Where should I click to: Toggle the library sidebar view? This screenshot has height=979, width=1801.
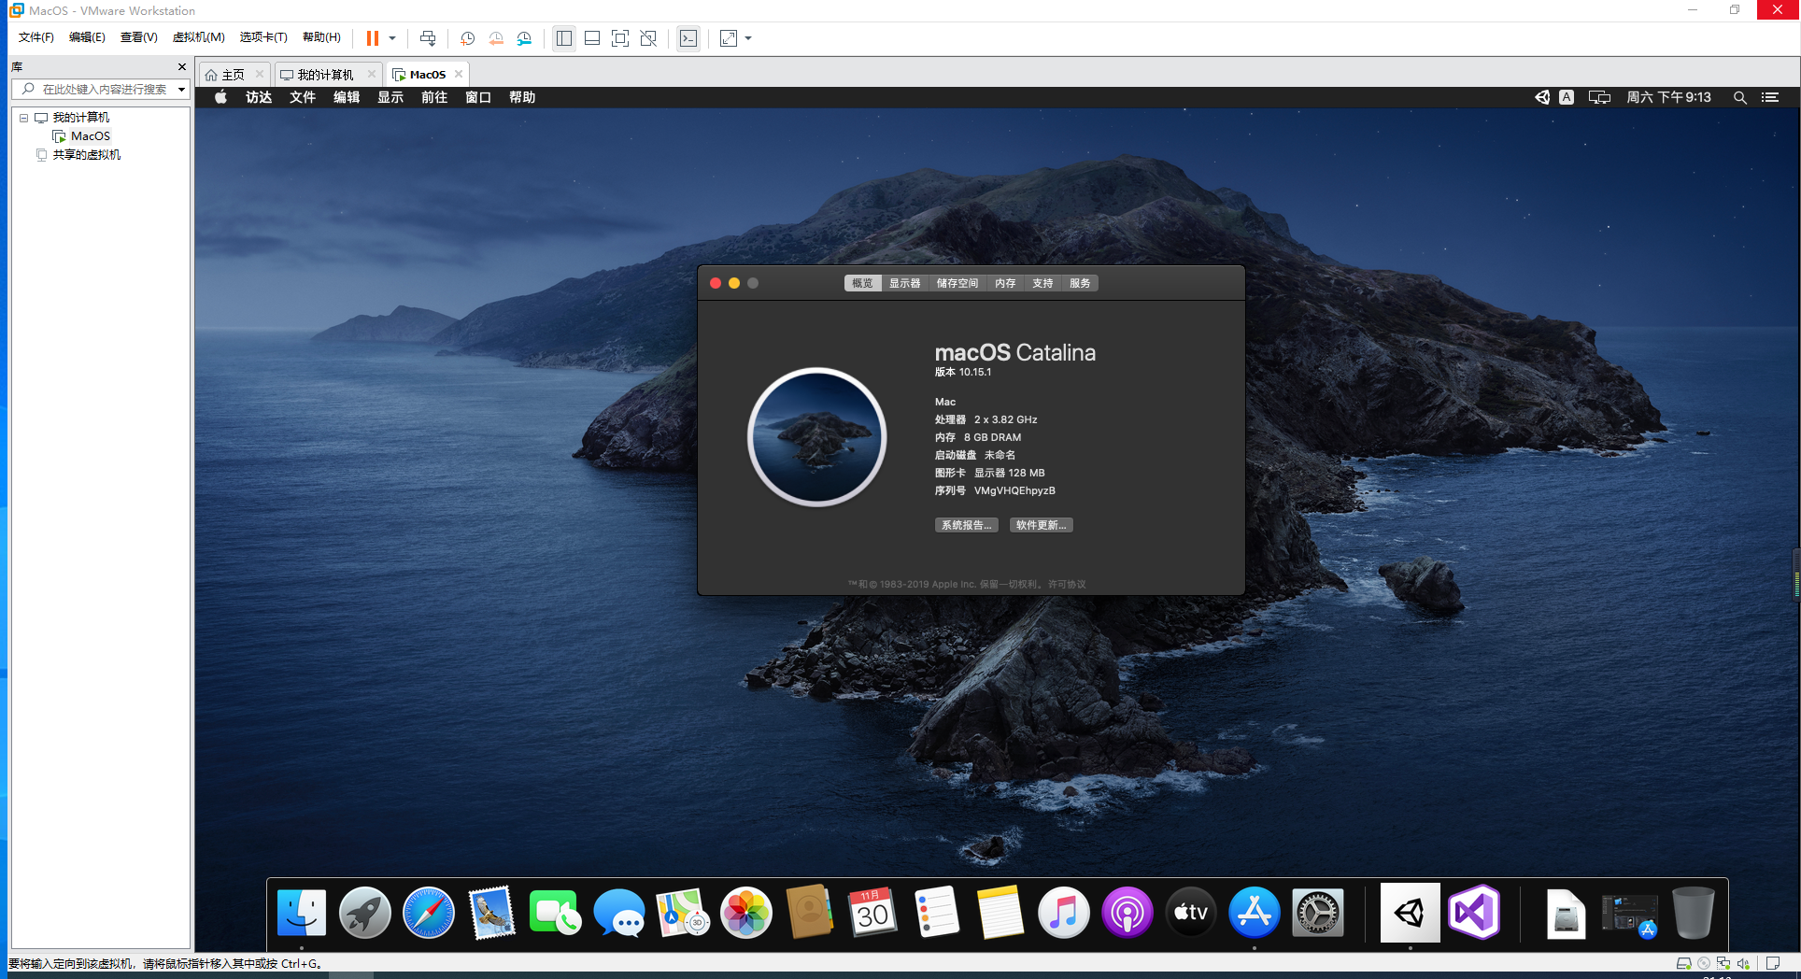click(564, 38)
